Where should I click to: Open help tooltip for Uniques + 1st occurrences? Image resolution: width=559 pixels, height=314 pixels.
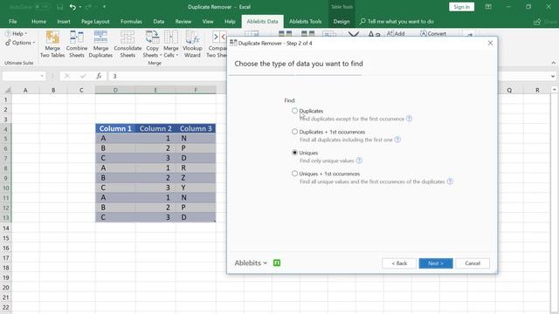point(450,181)
